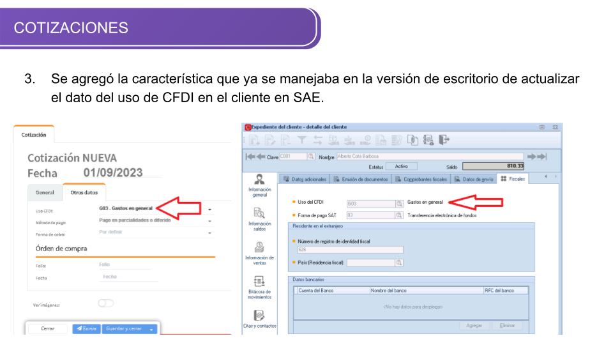Open the Uso CFDI dropdown

click(x=210, y=210)
